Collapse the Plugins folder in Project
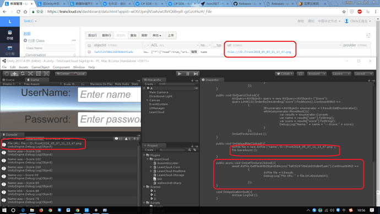The height and width of the screenshot is (214, 380). 144,155
